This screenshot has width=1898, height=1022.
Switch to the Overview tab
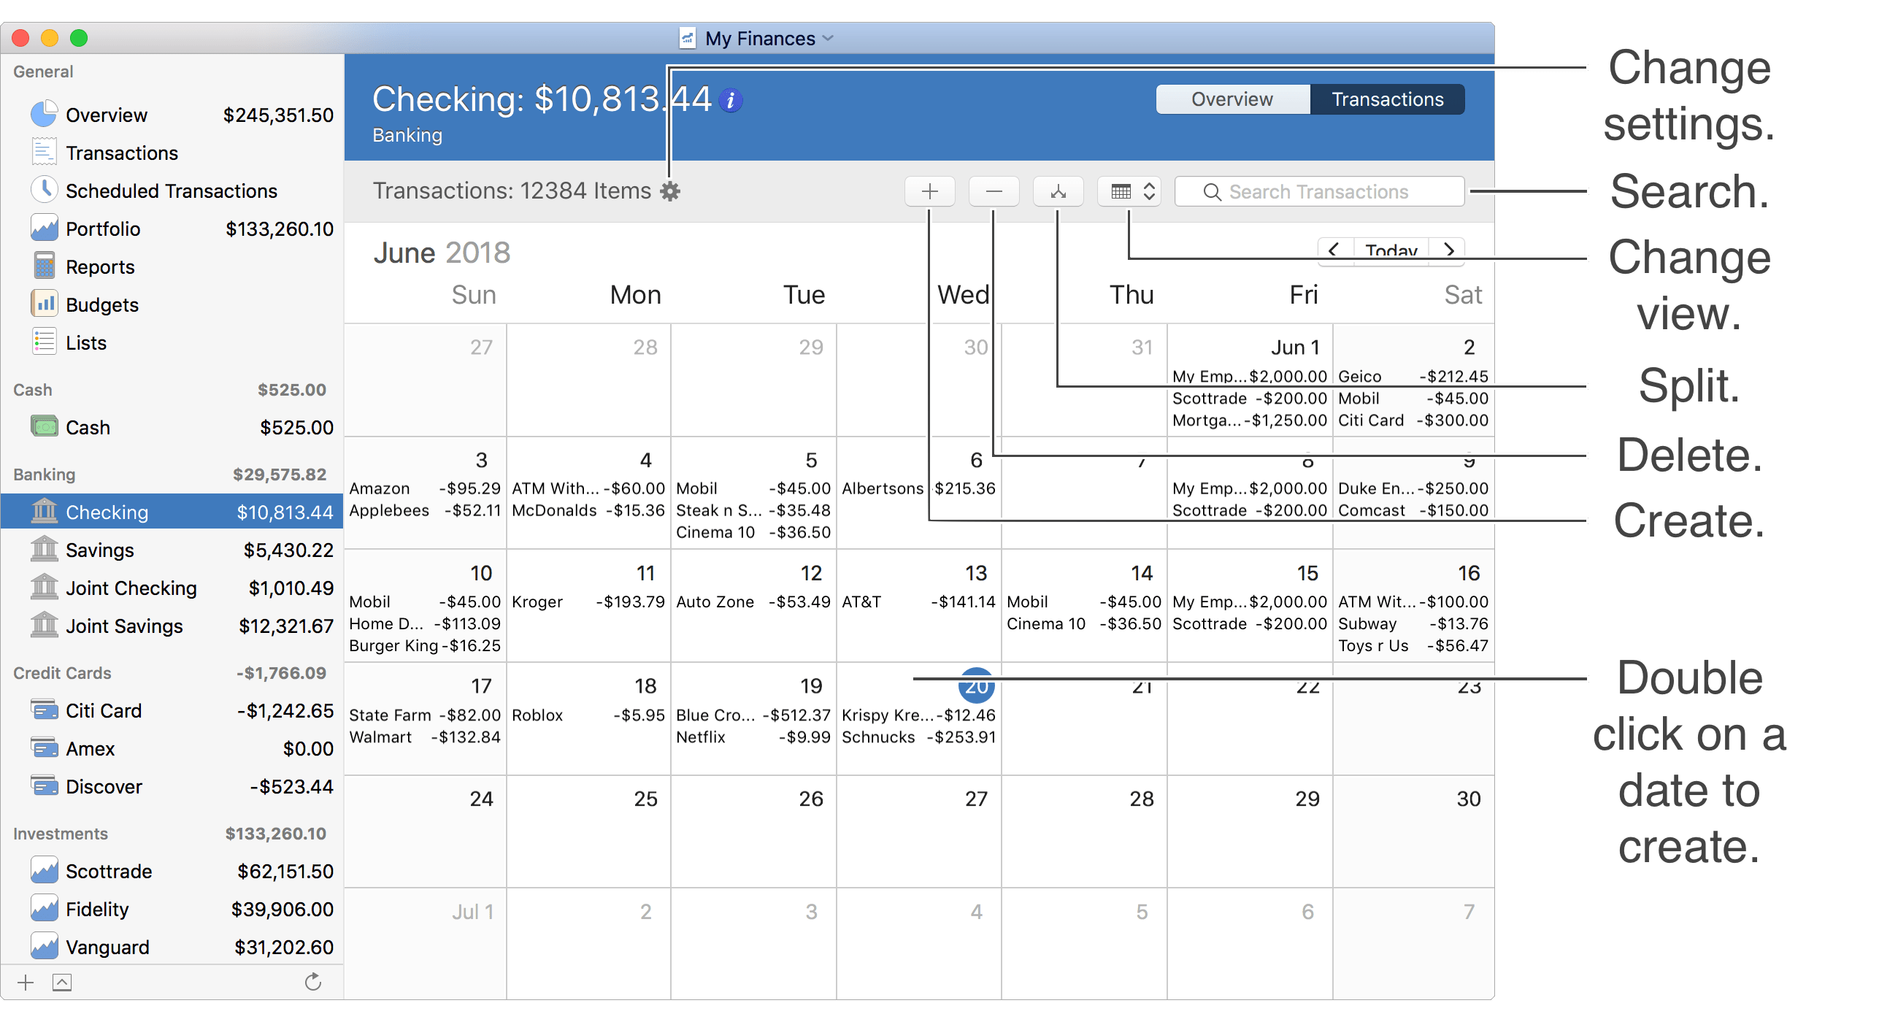(x=1232, y=99)
